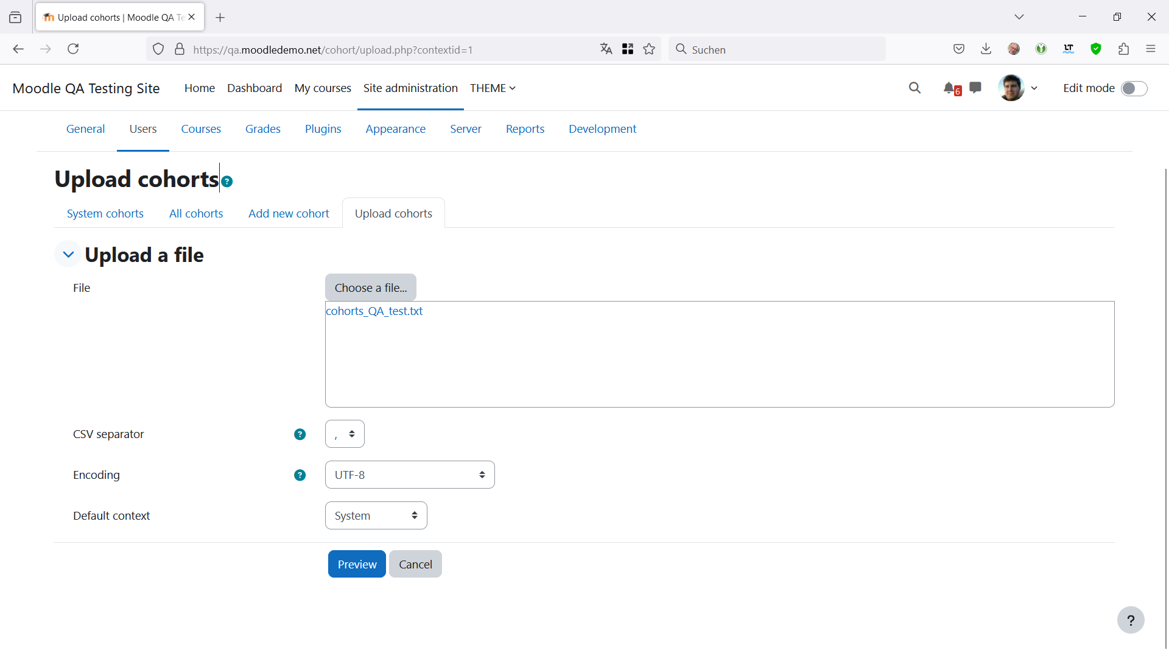1169x658 pixels.
Task: Open the All cohorts tab
Action: (196, 214)
